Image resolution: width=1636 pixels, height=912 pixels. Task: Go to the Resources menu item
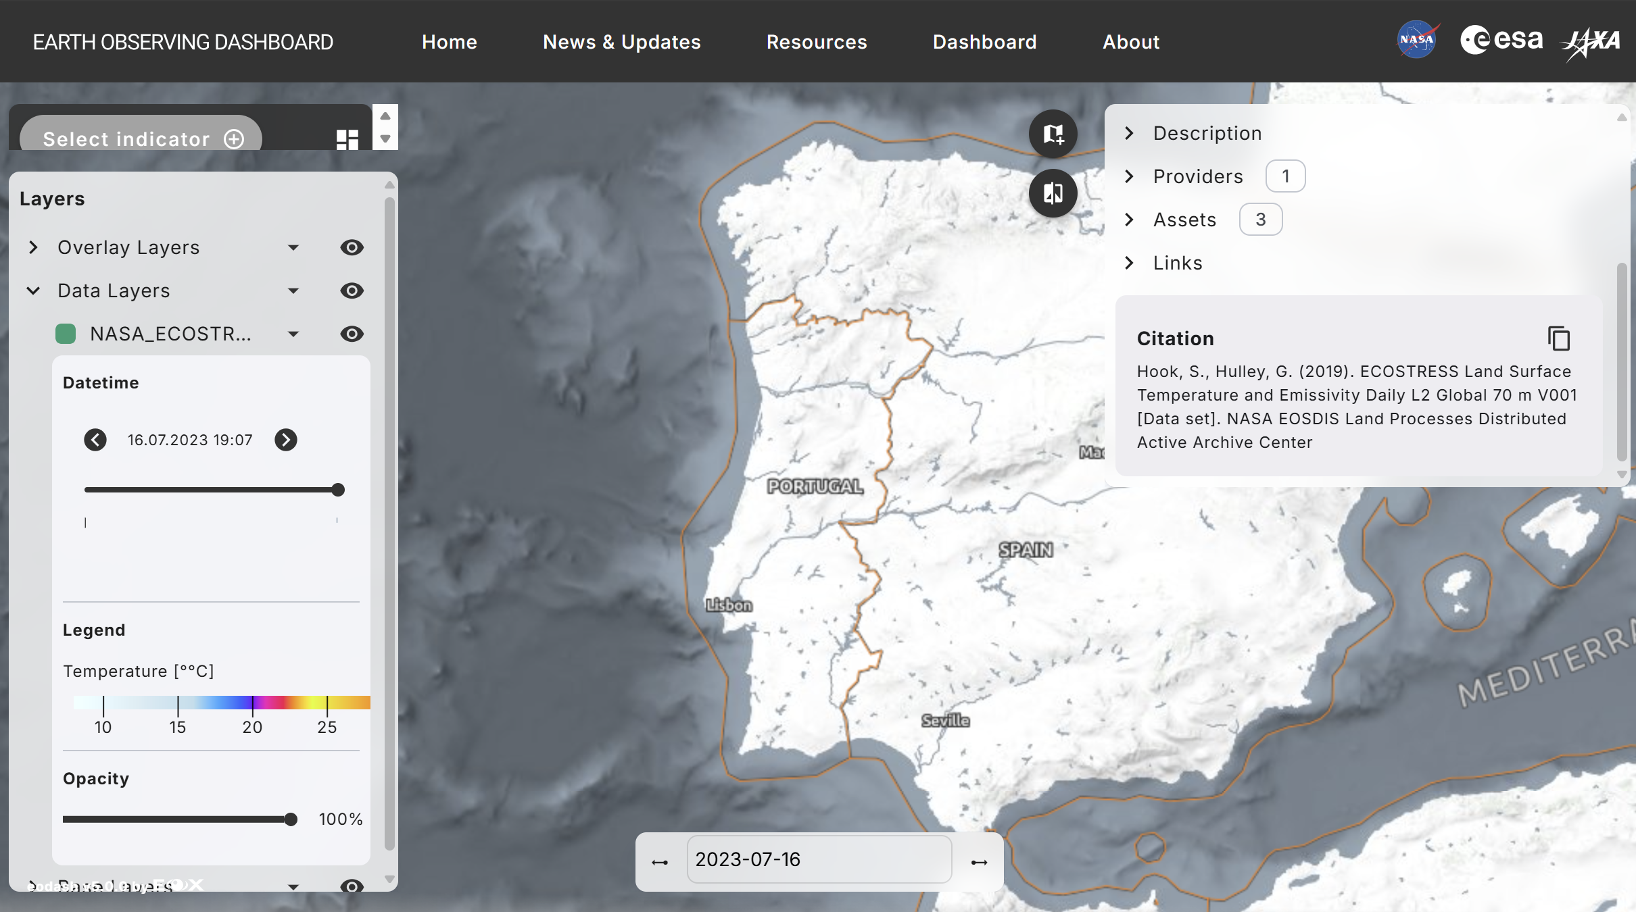[817, 42]
